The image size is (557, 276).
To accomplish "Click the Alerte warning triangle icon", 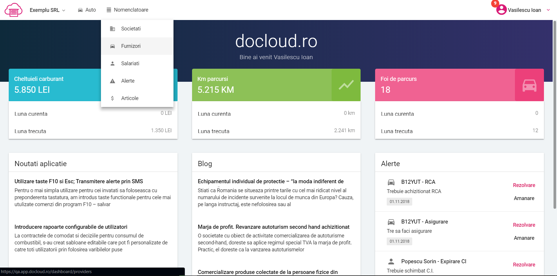I will pyautogui.click(x=113, y=81).
